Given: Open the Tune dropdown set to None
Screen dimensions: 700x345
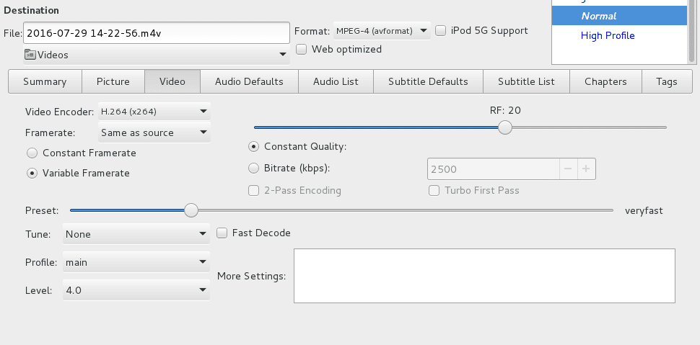Looking at the screenshot, I should coord(136,234).
